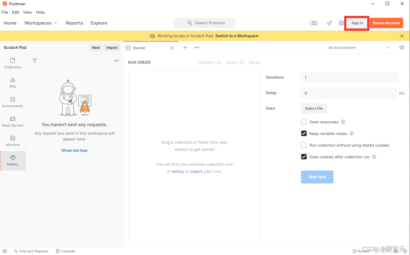Open the Help menu
Viewport: 410px width, 255px height.
pos(40,12)
